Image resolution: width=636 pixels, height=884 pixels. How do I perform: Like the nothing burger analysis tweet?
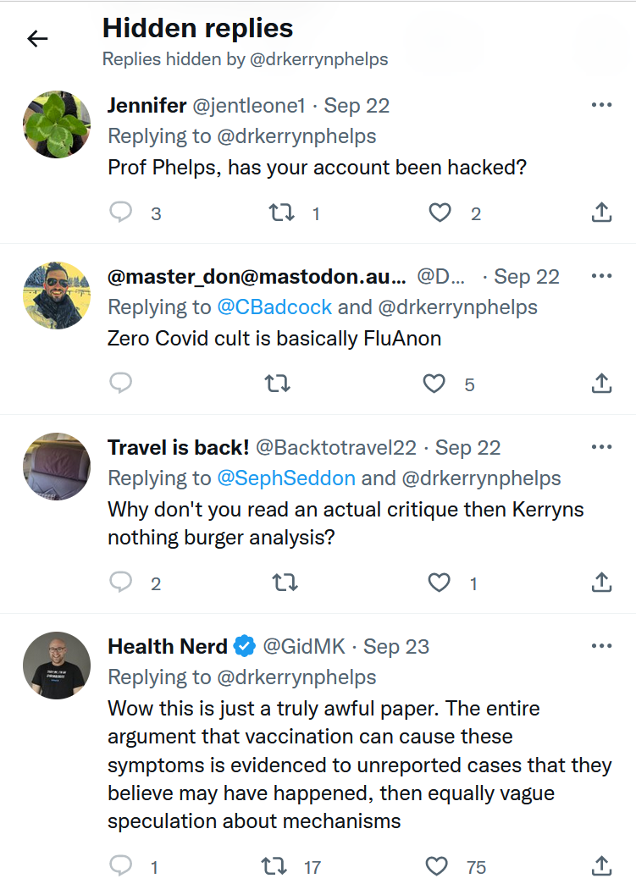coord(439,582)
